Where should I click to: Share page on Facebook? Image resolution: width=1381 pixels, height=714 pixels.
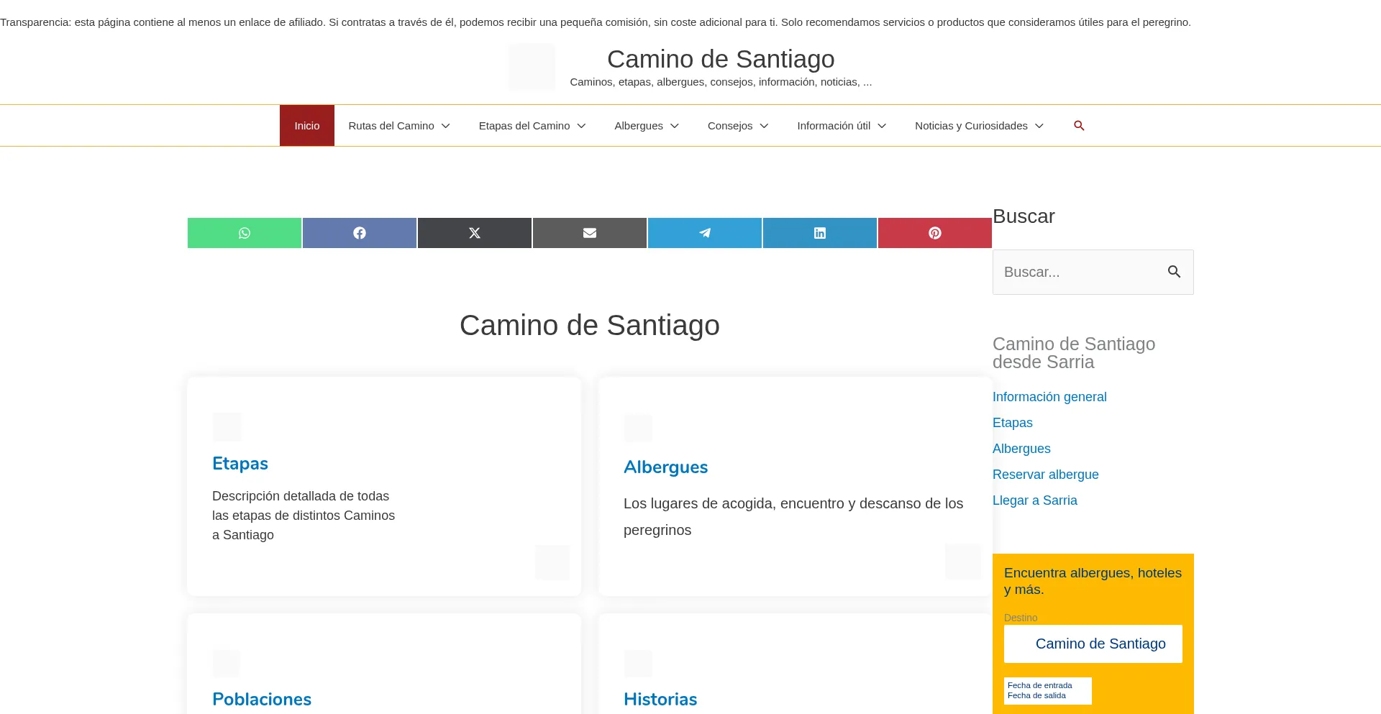360,233
